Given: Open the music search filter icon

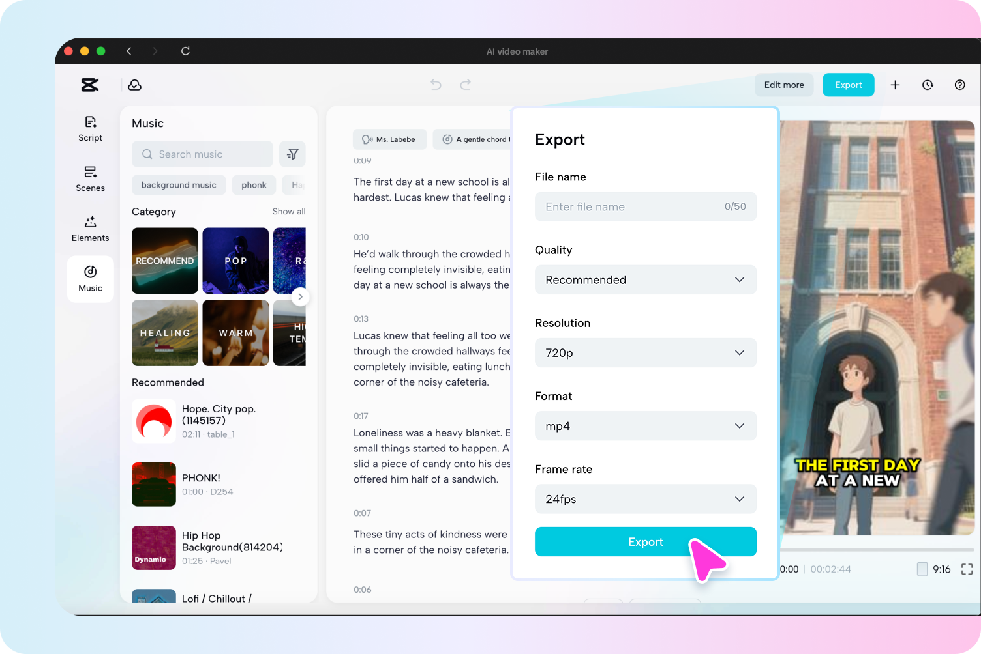Looking at the screenshot, I should click(292, 154).
